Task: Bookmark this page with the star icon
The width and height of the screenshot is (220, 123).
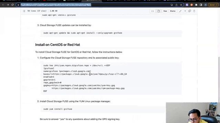Action: (x=181, y=5)
